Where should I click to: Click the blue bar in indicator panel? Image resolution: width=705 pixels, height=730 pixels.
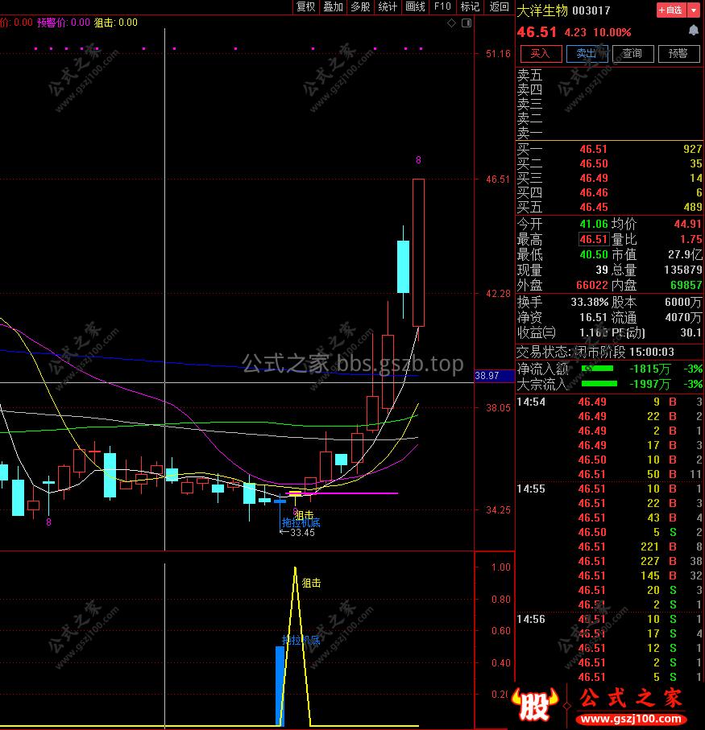(x=280, y=686)
